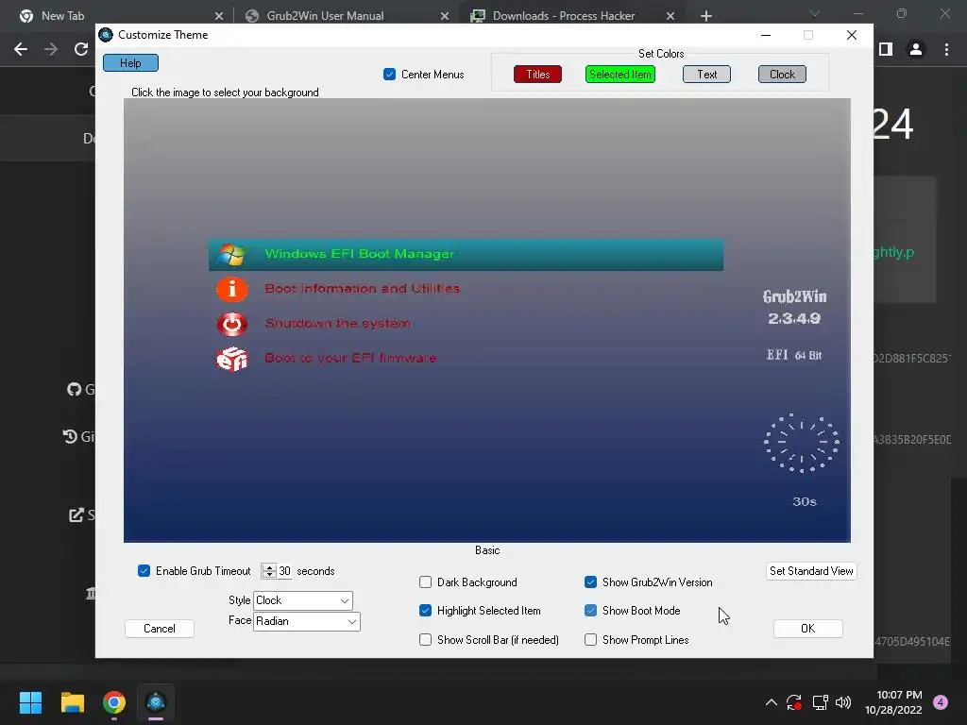Click the Boot Information and Utilities entry
This screenshot has height=725, width=967.
point(362,289)
